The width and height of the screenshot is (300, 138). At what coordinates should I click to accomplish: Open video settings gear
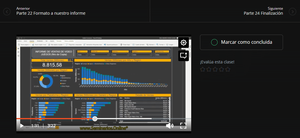coord(184,43)
